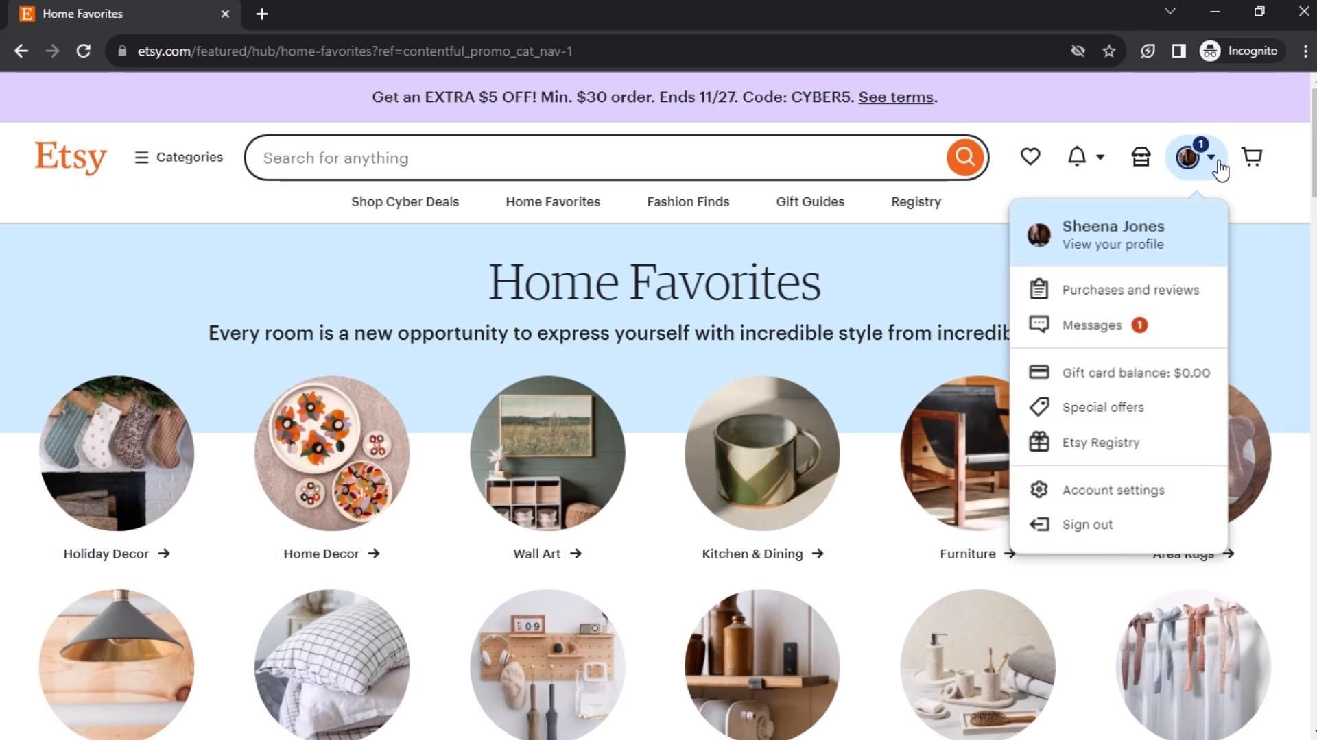Select Sign out option
The image size is (1317, 740).
click(1118, 525)
